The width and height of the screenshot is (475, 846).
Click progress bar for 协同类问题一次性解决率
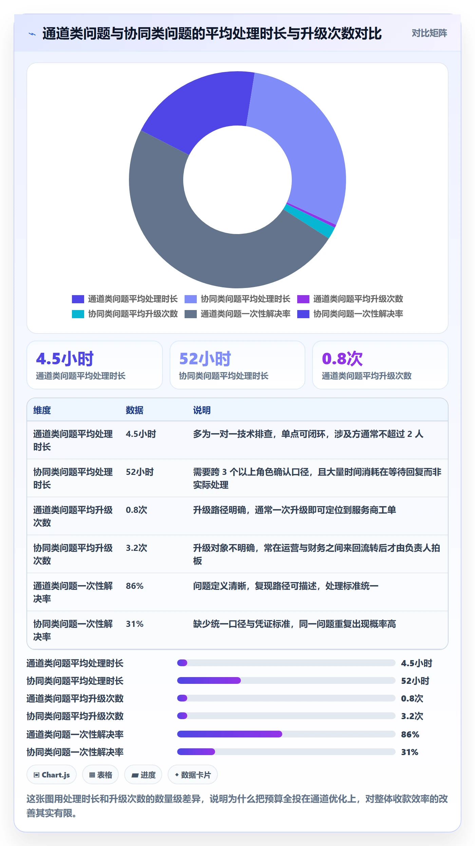[286, 752]
